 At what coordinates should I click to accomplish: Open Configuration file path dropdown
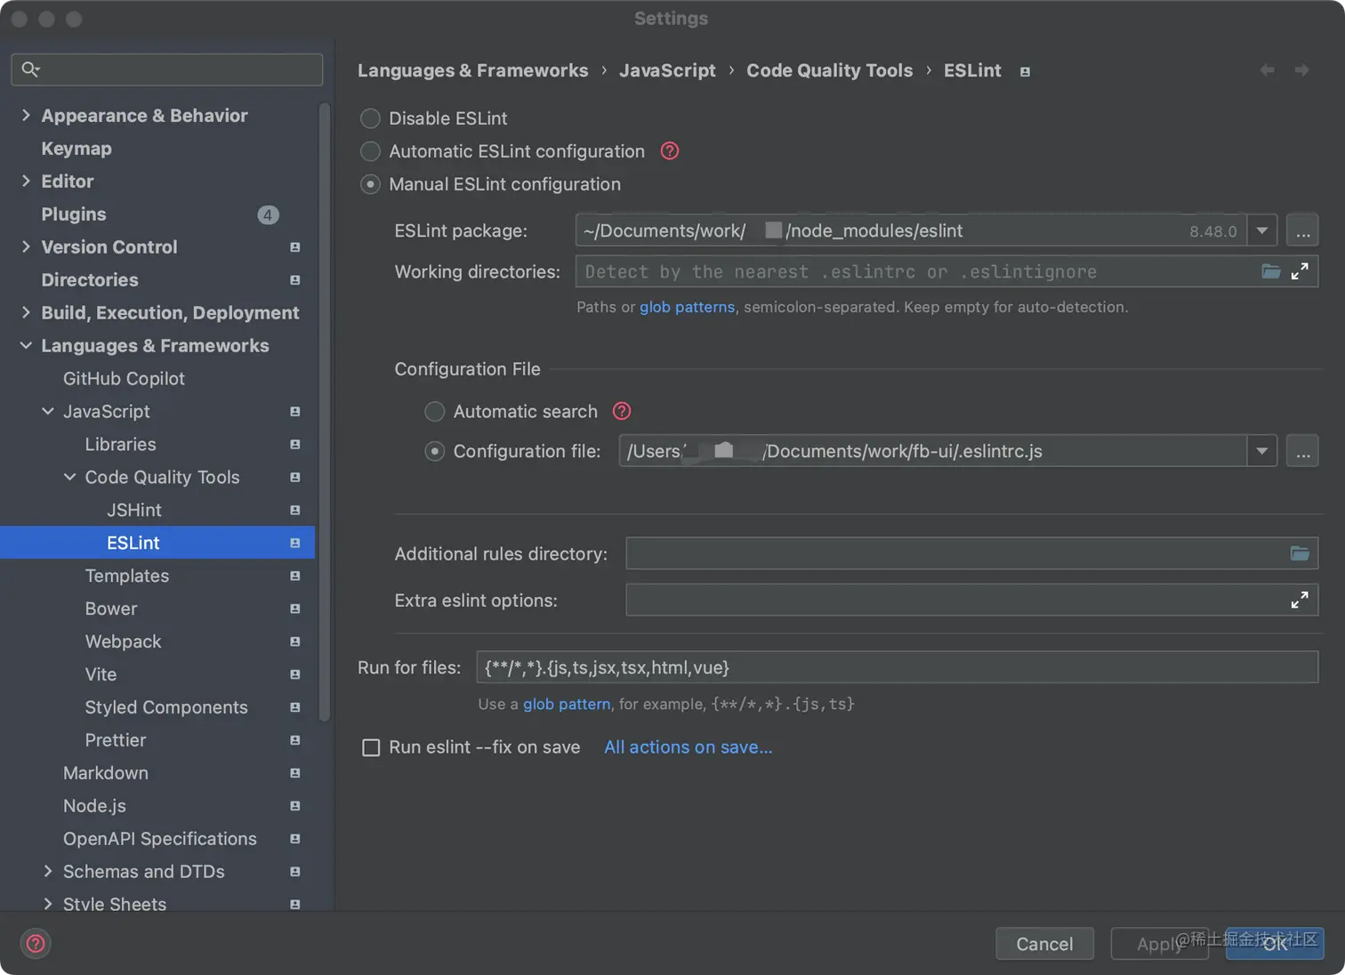point(1262,451)
